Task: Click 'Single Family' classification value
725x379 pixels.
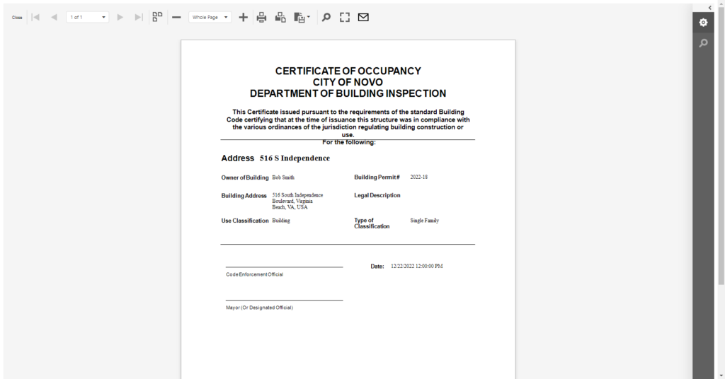Action: click(425, 221)
